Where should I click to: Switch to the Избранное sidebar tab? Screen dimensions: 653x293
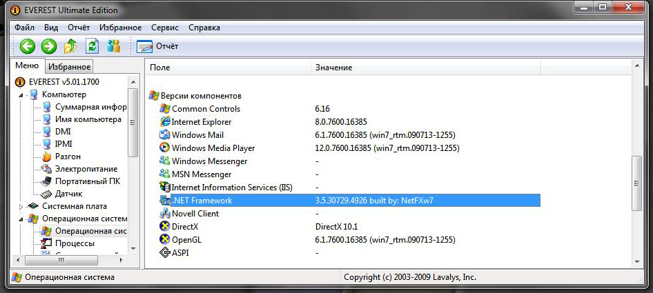[69, 67]
